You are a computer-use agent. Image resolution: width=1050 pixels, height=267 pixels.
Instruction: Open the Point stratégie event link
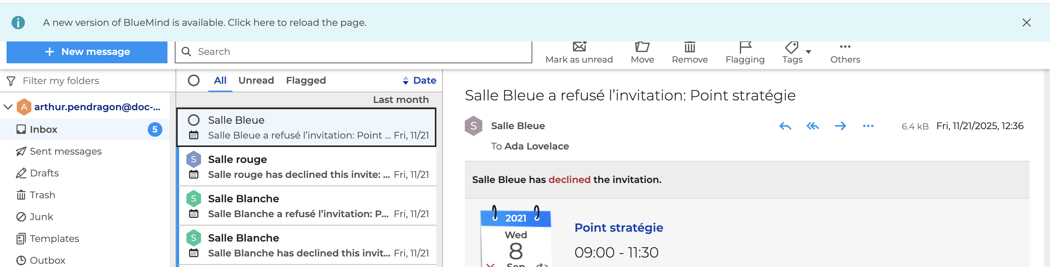[x=618, y=228]
